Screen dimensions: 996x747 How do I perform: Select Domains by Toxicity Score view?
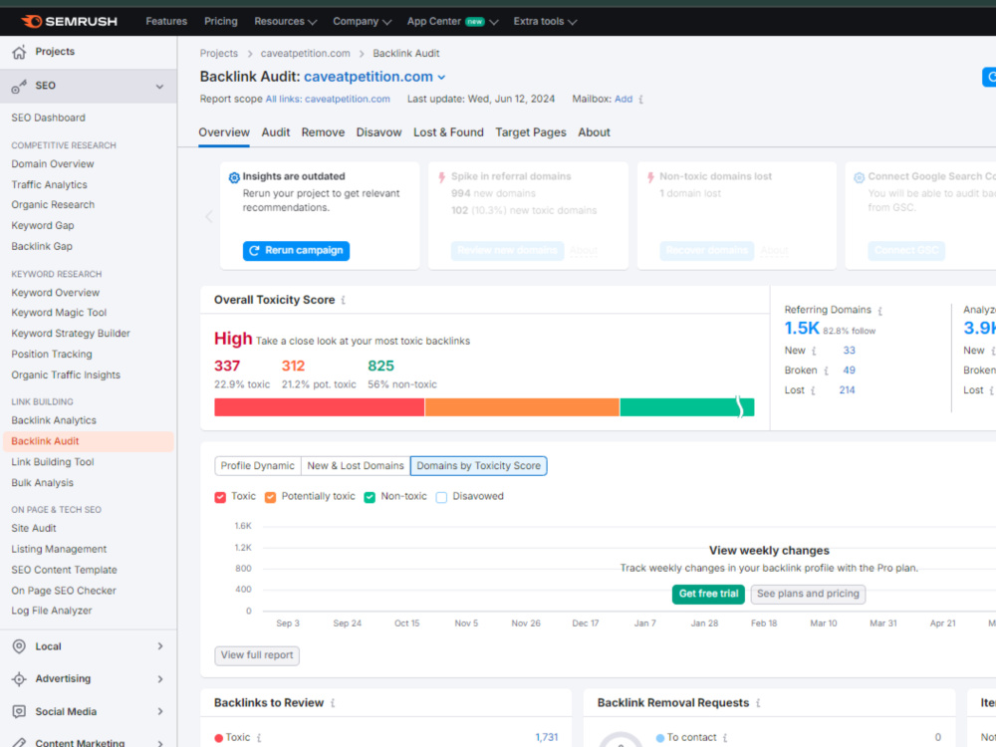(x=478, y=465)
